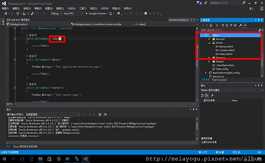Click Property Pages wrench in Properties panel
The image size is (265, 163).
[x=212, y=95]
